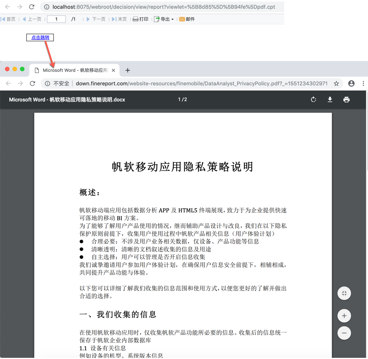This screenshot has width=368, height=359.
Task: Zoom out of the PDF
Action: point(344,333)
